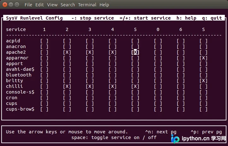Close the terminal window
This screenshot has height=146, width=228.
click(5, 5)
